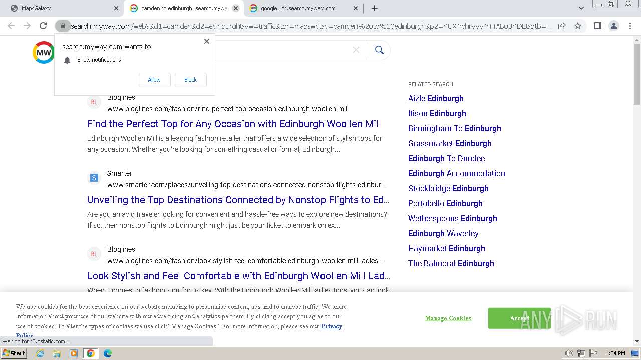Click the address bar URL
Viewport: 641px width, 360px height.
click(x=311, y=26)
